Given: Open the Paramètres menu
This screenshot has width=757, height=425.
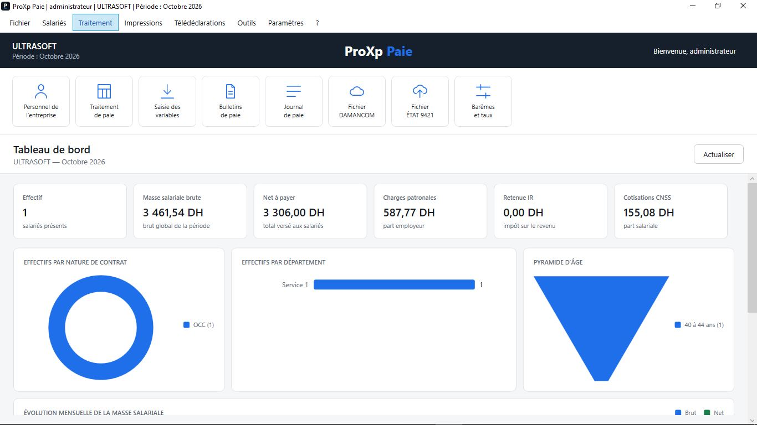Looking at the screenshot, I should [x=286, y=23].
